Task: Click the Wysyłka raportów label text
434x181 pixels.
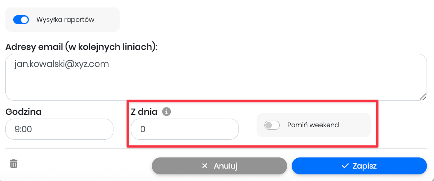Action: (65, 19)
